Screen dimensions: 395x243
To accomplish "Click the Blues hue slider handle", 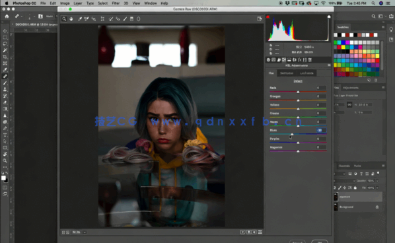I will (292, 134).
